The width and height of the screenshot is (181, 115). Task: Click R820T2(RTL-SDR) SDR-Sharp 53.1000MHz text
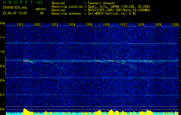[x=119, y=10]
